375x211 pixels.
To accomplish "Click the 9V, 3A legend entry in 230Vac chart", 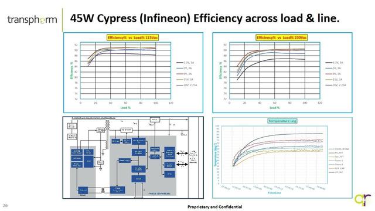I will [x=333, y=74].
